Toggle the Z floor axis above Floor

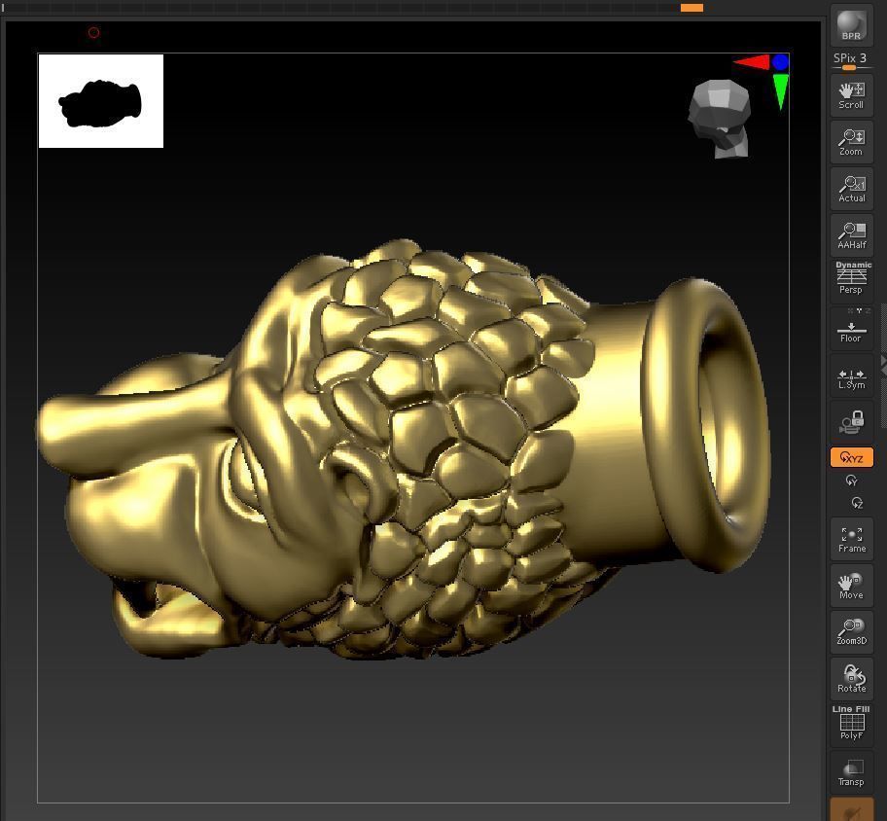tap(868, 310)
